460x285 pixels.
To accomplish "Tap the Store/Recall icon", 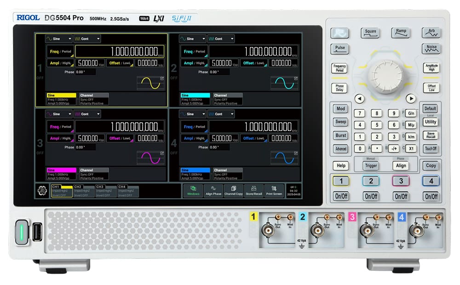I will point(253,190).
